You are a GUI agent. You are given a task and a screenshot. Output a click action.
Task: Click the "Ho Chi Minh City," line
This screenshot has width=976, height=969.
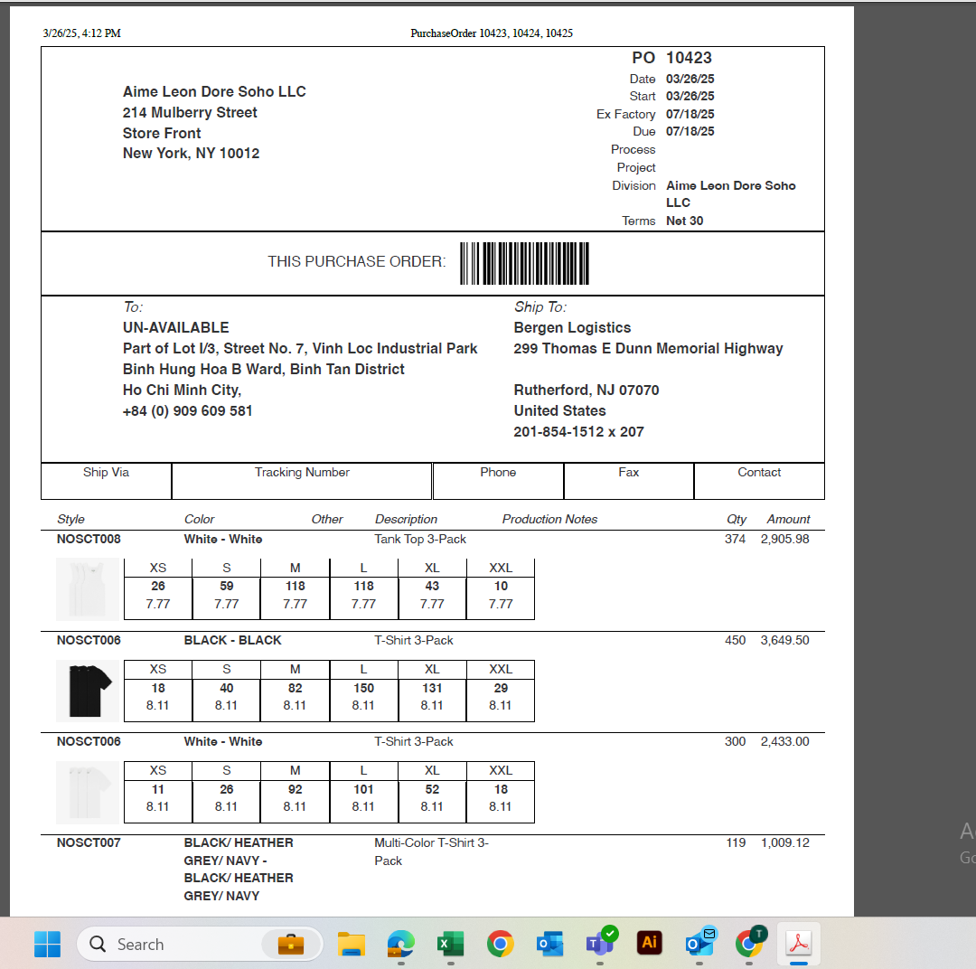coord(182,390)
